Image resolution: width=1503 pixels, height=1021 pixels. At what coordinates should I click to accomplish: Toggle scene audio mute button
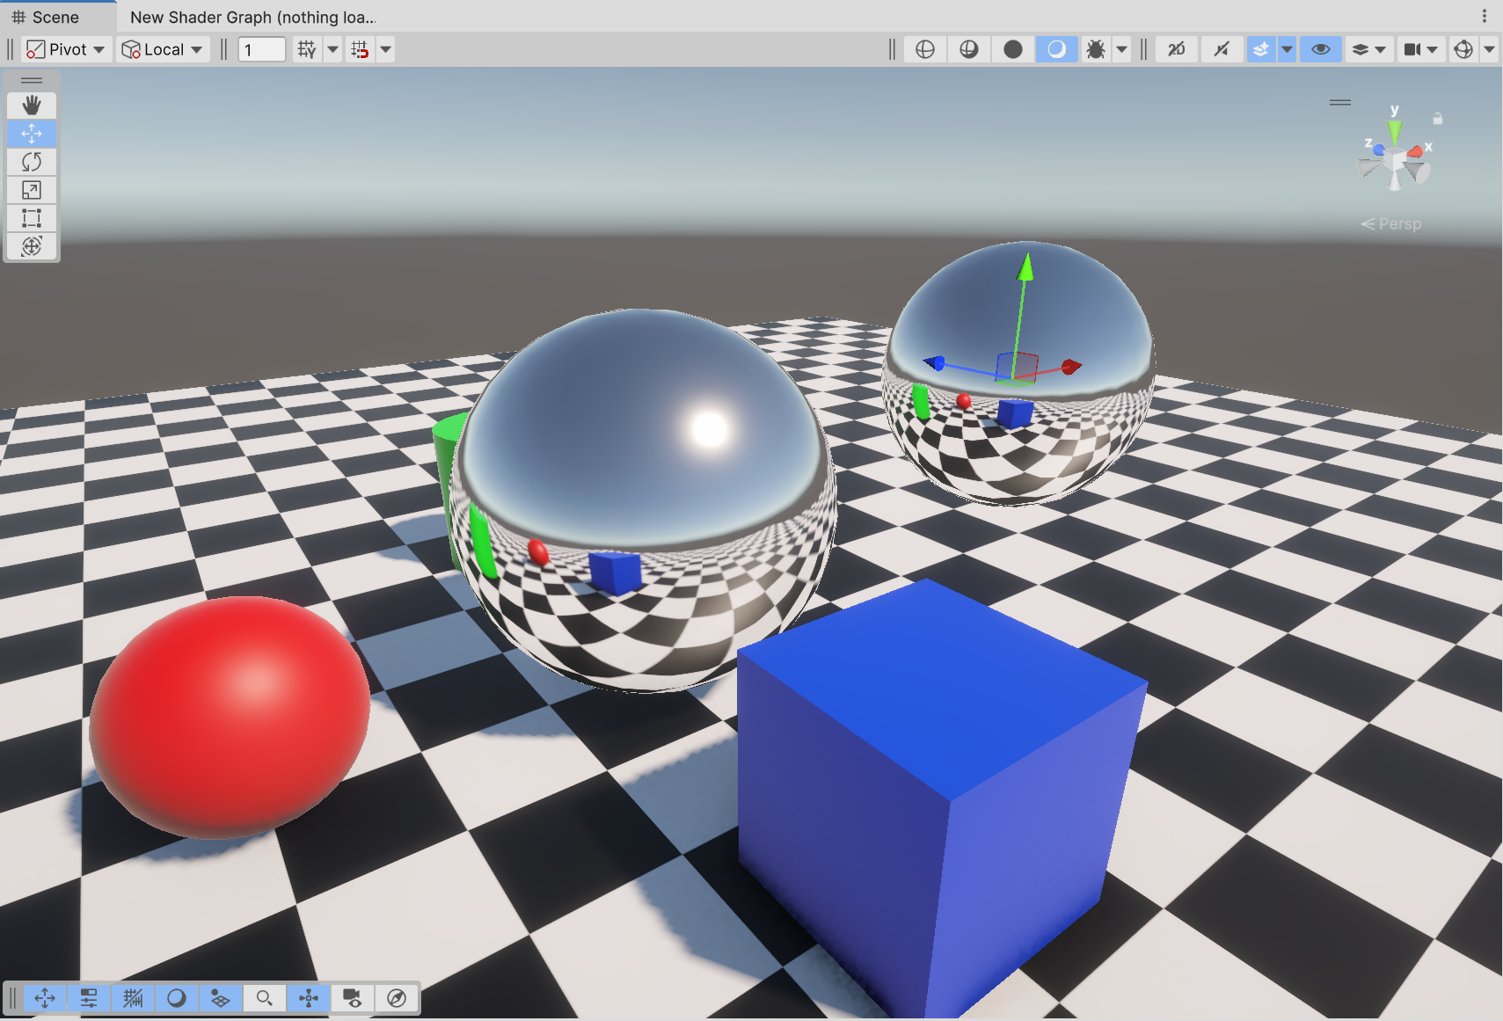pyautogui.click(x=1222, y=49)
